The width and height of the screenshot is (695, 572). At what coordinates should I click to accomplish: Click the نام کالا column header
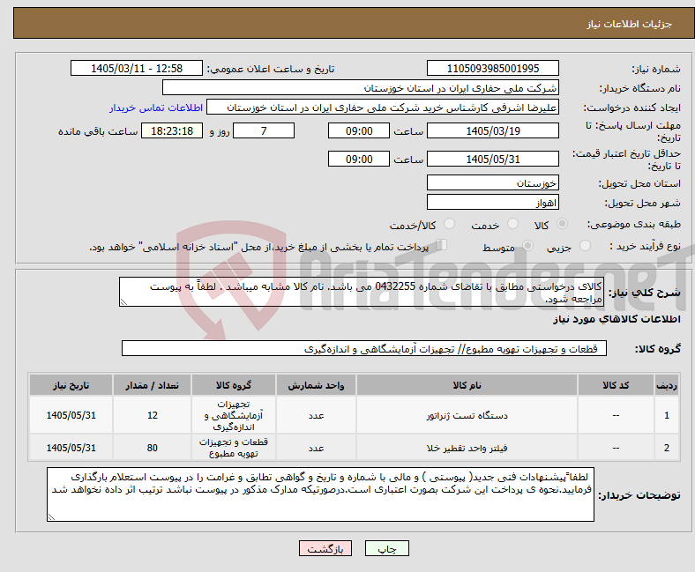pyautogui.click(x=467, y=385)
